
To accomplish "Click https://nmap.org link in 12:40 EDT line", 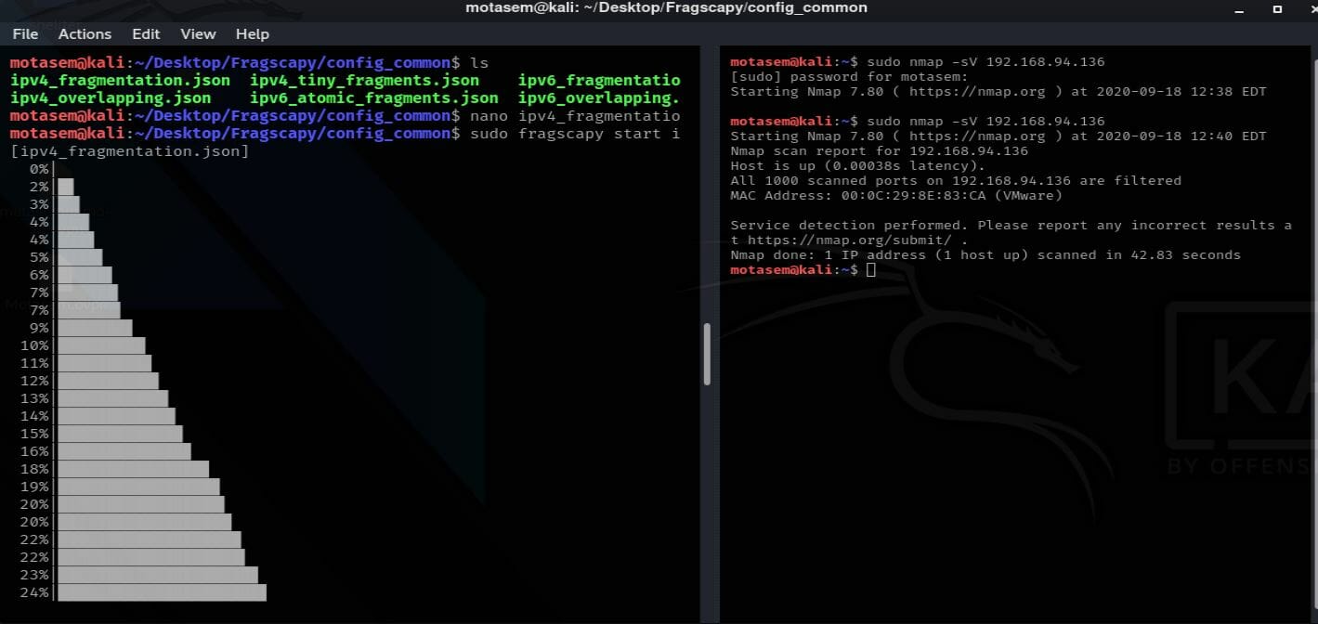I will click(x=976, y=136).
